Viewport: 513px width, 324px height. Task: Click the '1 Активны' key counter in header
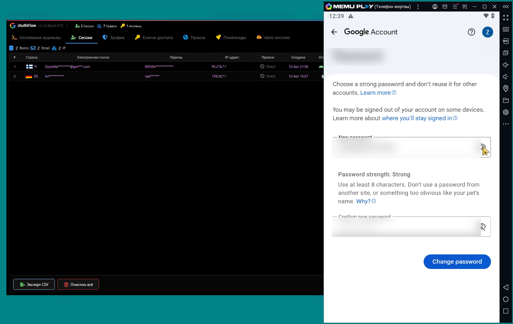pos(131,26)
